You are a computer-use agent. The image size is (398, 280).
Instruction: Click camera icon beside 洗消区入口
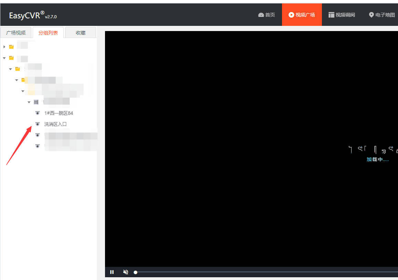click(38, 124)
